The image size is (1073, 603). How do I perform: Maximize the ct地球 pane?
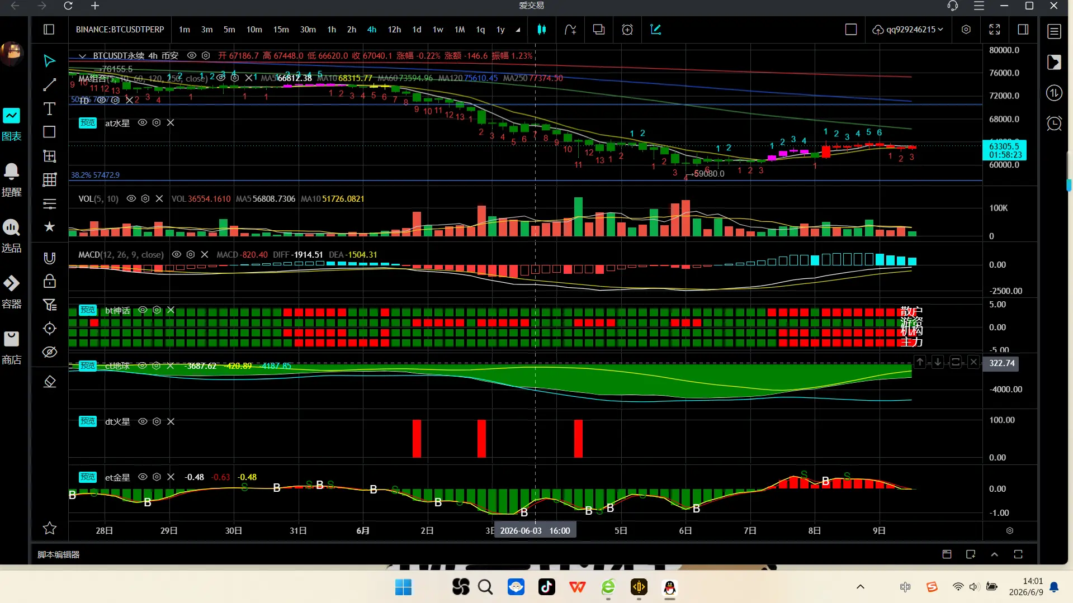point(956,362)
